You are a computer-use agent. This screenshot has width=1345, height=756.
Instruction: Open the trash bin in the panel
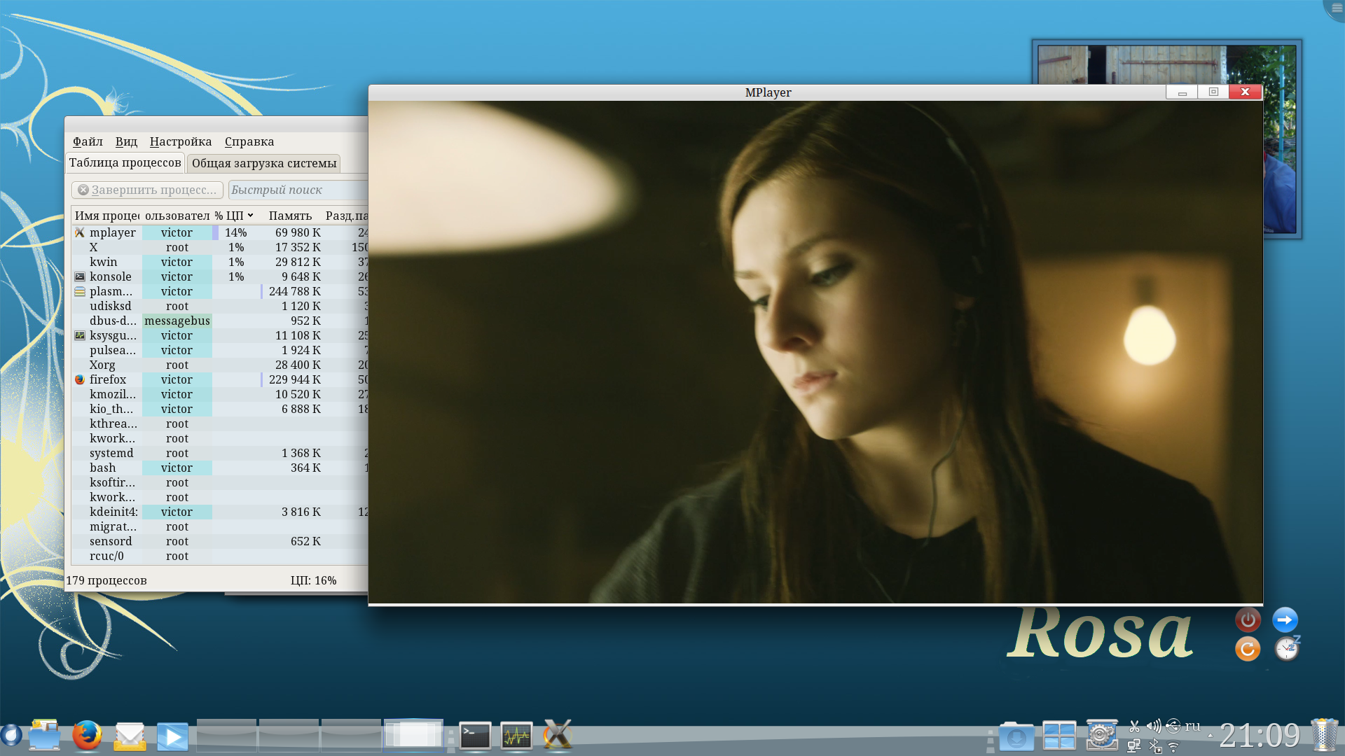pyautogui.click(x=1324, y=735)
